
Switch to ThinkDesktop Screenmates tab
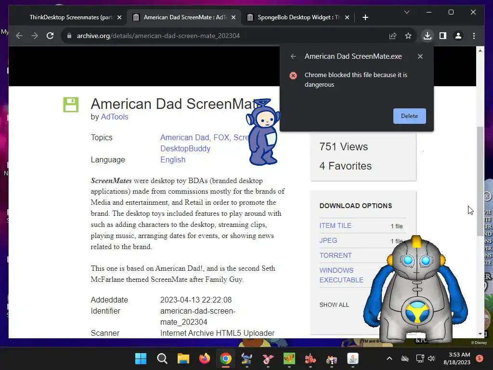pos(71,17)
